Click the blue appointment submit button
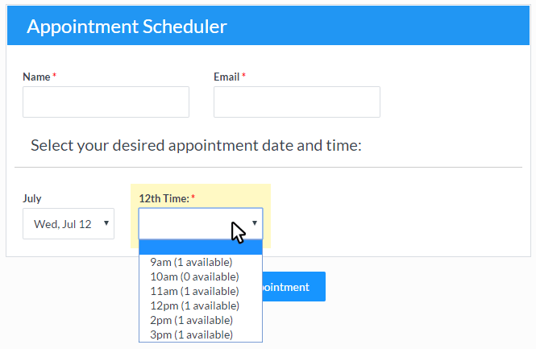This screenshot has height=349, width=536. (x=293, y=286)
